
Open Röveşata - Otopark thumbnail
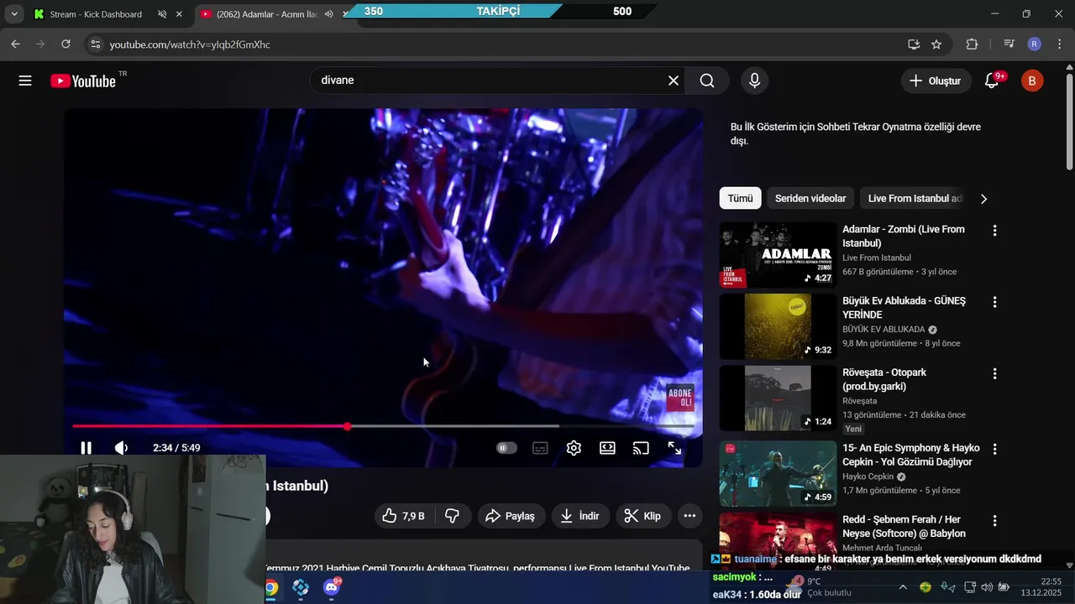point(778,398)
